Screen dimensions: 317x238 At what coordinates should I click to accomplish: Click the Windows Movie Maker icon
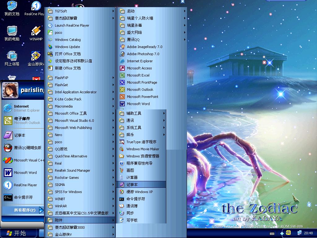pos(121,149)
